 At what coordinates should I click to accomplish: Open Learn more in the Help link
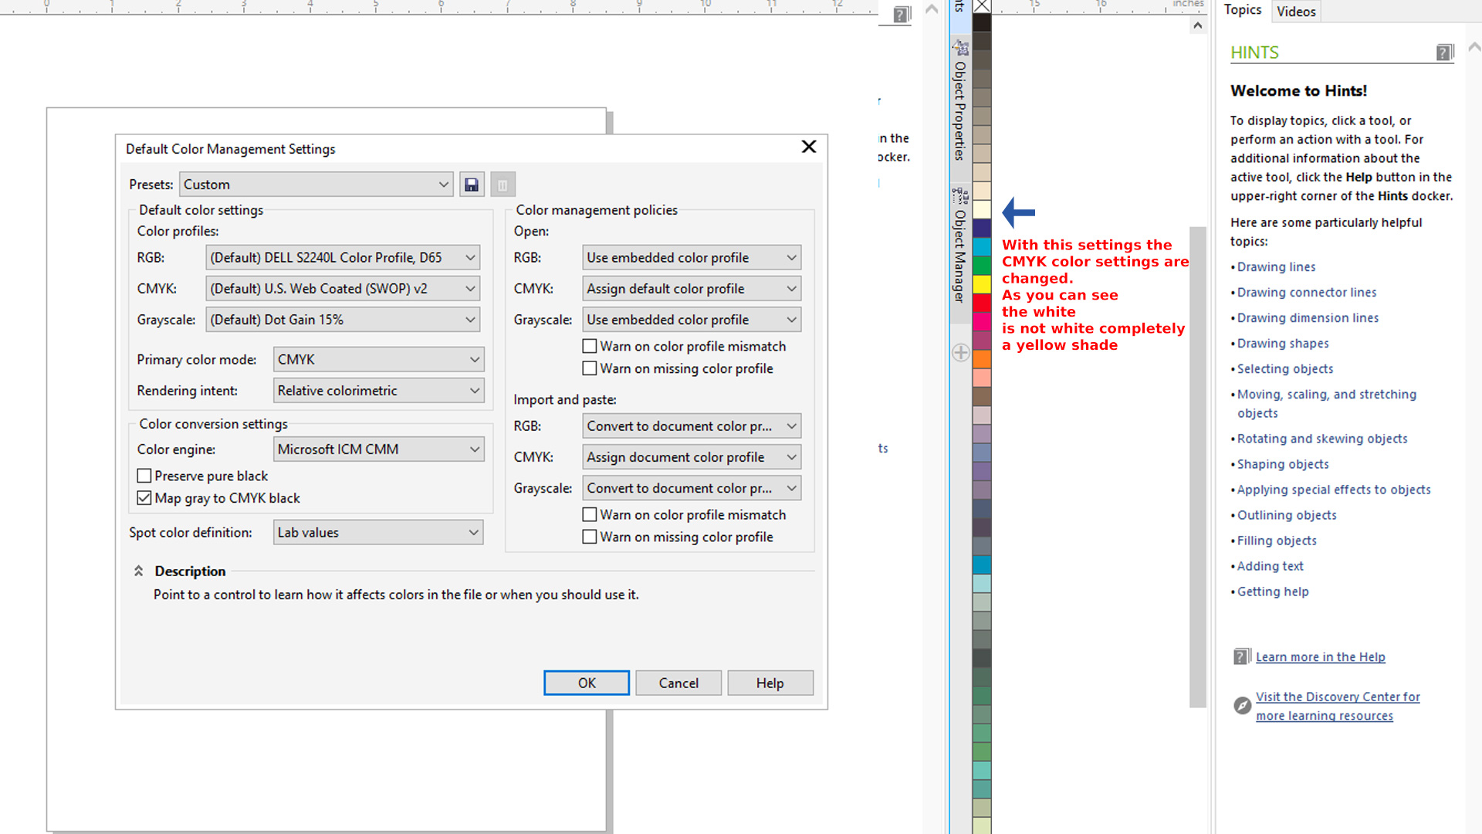(1320, 656)
